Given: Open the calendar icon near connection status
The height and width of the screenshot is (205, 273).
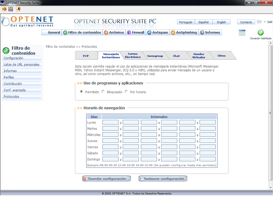Looking at the screenshot, I should coord(242,33).
